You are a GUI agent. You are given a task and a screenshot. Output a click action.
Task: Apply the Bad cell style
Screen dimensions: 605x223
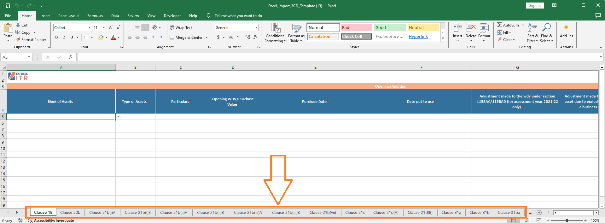357,28
